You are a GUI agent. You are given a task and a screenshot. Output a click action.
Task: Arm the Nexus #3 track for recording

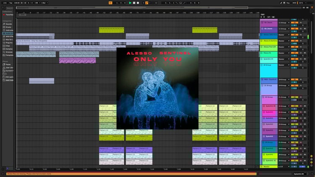pyautogui.click(x=305, y=53)
